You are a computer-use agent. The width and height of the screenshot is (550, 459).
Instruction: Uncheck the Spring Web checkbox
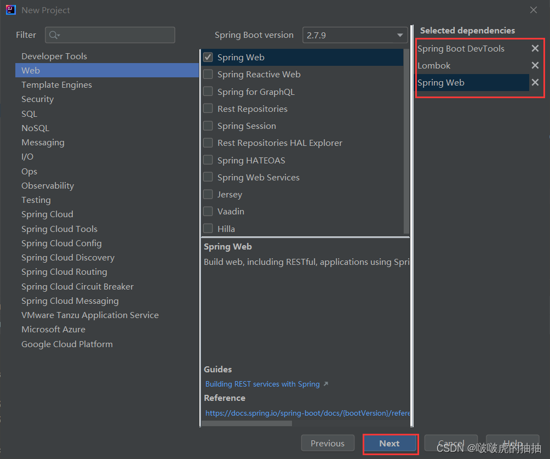pos(208,57)
